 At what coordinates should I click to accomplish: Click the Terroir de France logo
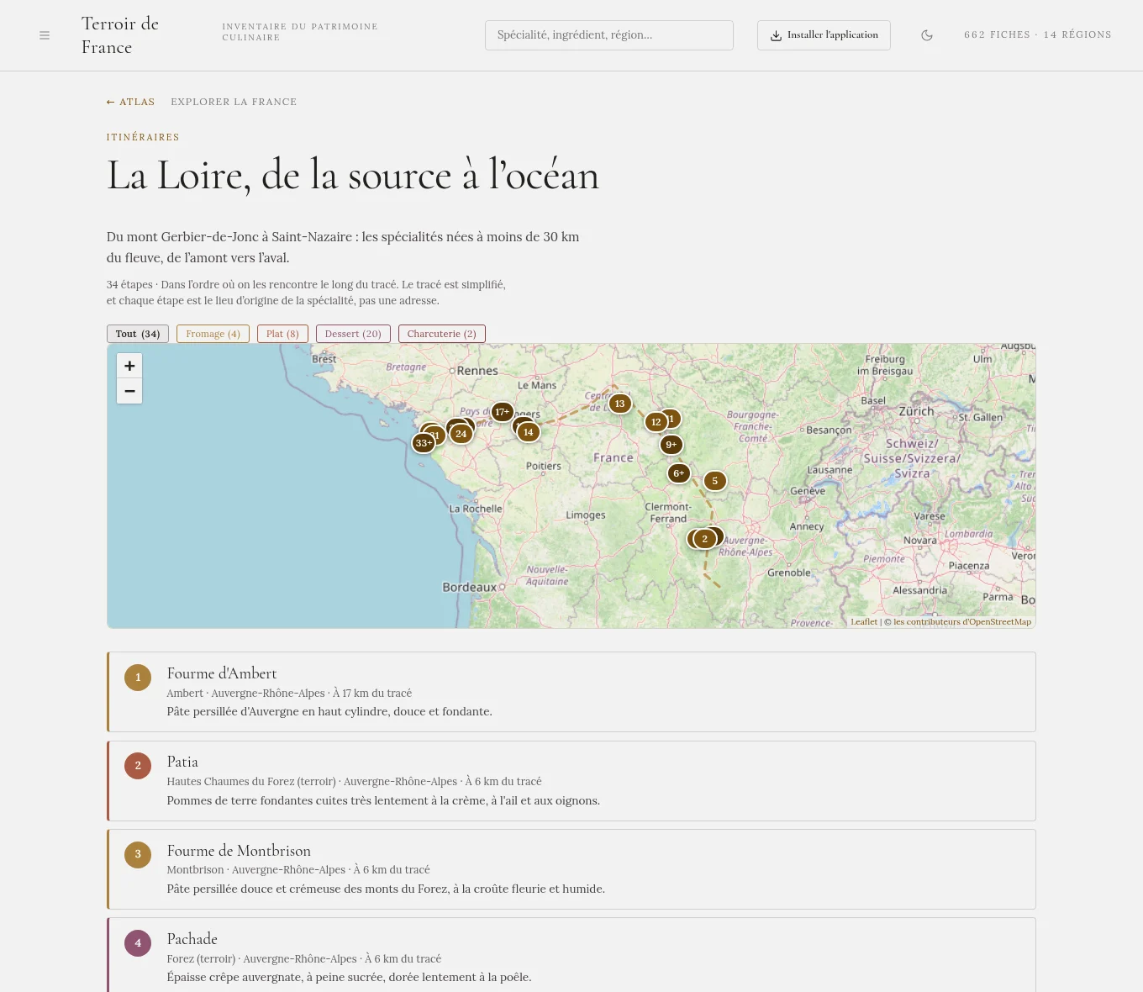(120, 35)
